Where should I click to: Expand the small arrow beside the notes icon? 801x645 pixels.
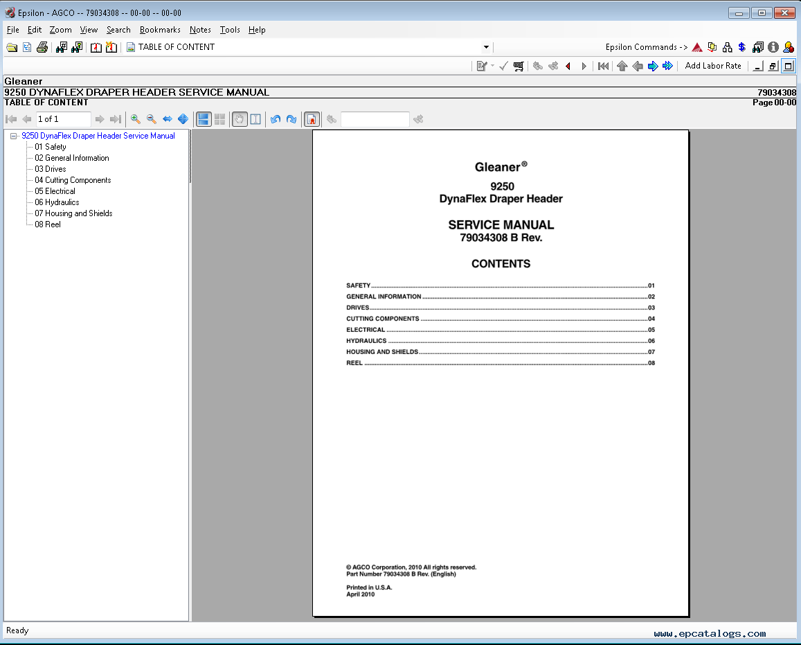[492, 66]
